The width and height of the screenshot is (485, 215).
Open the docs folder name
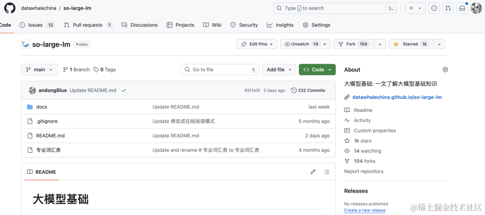41,107
